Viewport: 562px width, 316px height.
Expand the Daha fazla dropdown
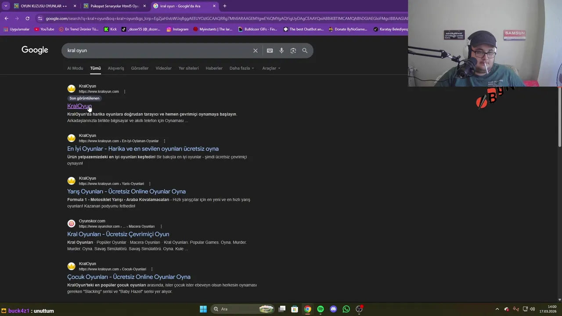pyautogui.click(x=241, y=68)
